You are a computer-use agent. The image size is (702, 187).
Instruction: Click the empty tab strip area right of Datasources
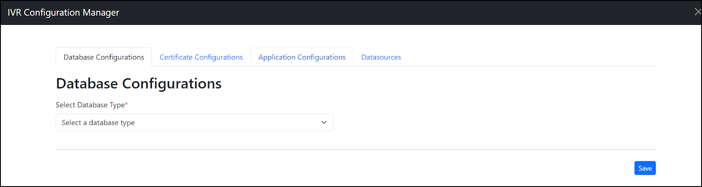525,57
